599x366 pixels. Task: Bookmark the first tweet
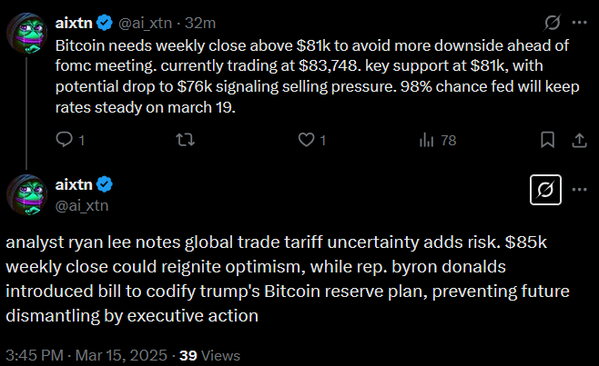[547, 140]
